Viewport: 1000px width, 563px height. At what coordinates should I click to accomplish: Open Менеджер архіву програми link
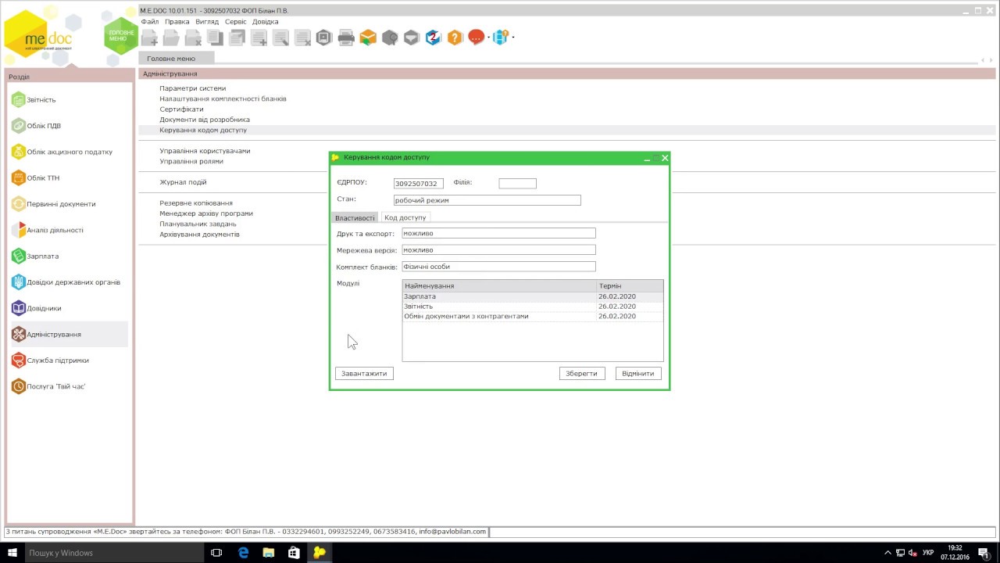point(206,213)
